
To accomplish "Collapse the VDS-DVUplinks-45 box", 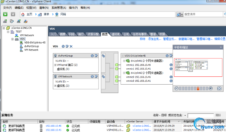I will pyautogui.click(x=123, y=56).
